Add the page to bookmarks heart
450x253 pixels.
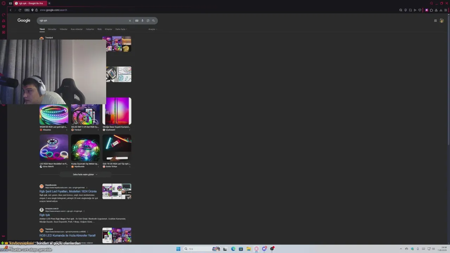coord(420,10)
